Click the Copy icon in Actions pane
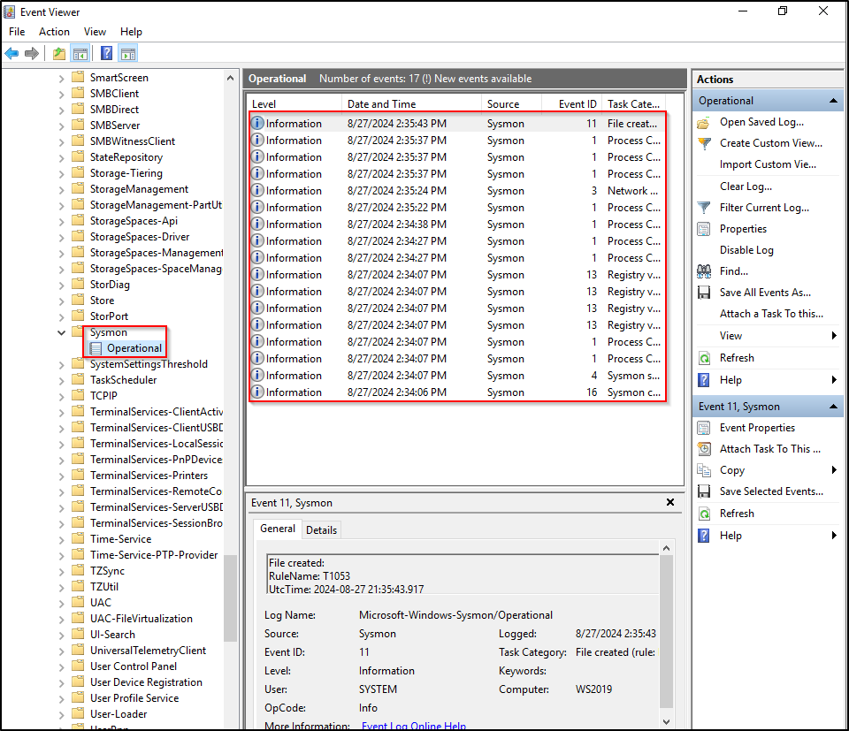Image resolution: width=849 pixels, height=731 pixels. 704,470
